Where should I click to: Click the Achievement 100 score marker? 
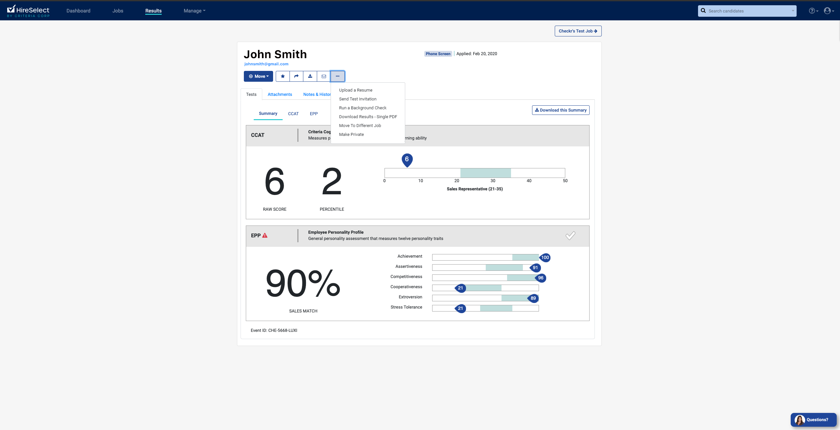click(545, 257)
